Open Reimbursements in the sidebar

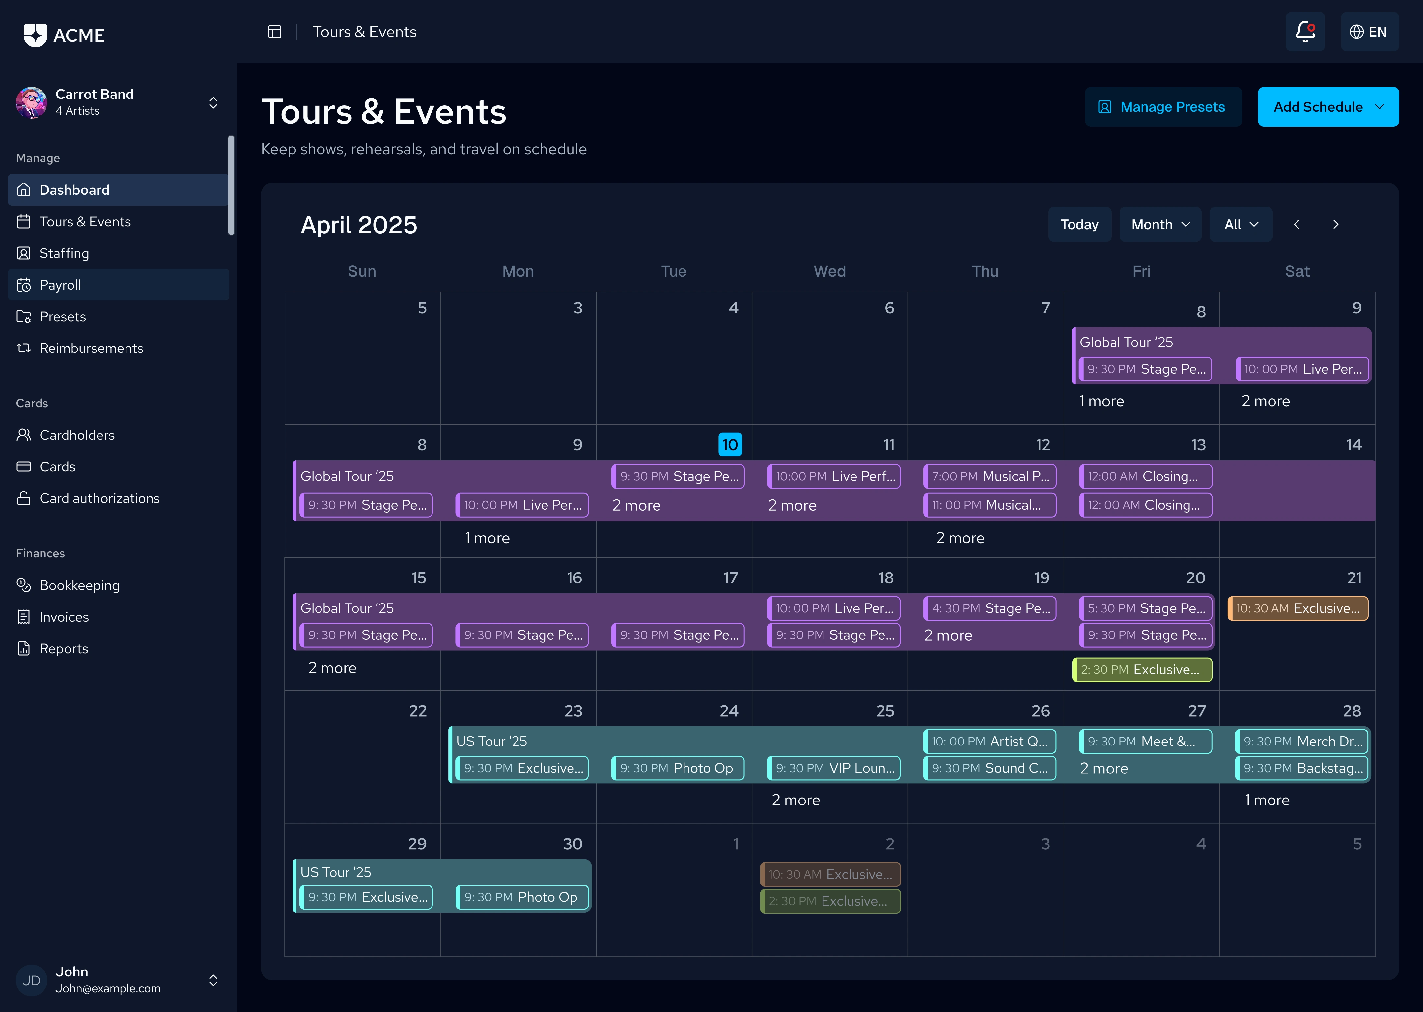[x=91, y=348]
